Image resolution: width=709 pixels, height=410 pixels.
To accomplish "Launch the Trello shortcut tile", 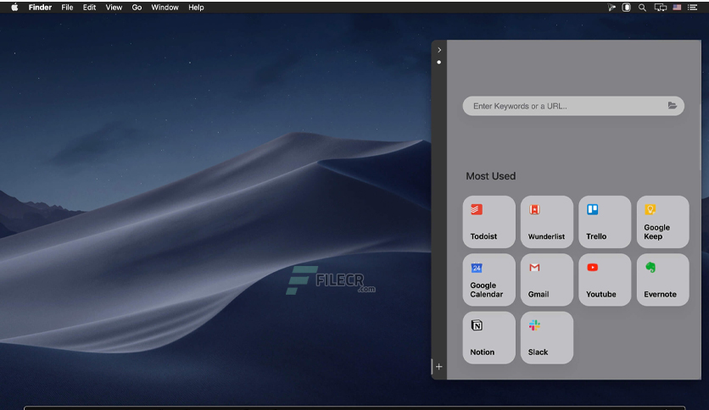I will (x=605, y=222).
